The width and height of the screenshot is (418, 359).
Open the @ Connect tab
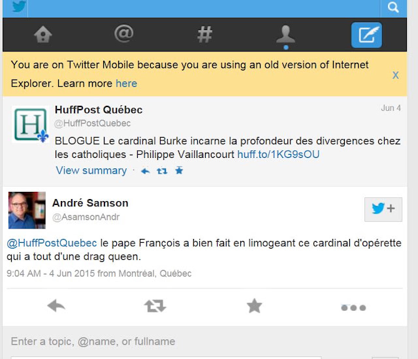[x=124, y=34]
